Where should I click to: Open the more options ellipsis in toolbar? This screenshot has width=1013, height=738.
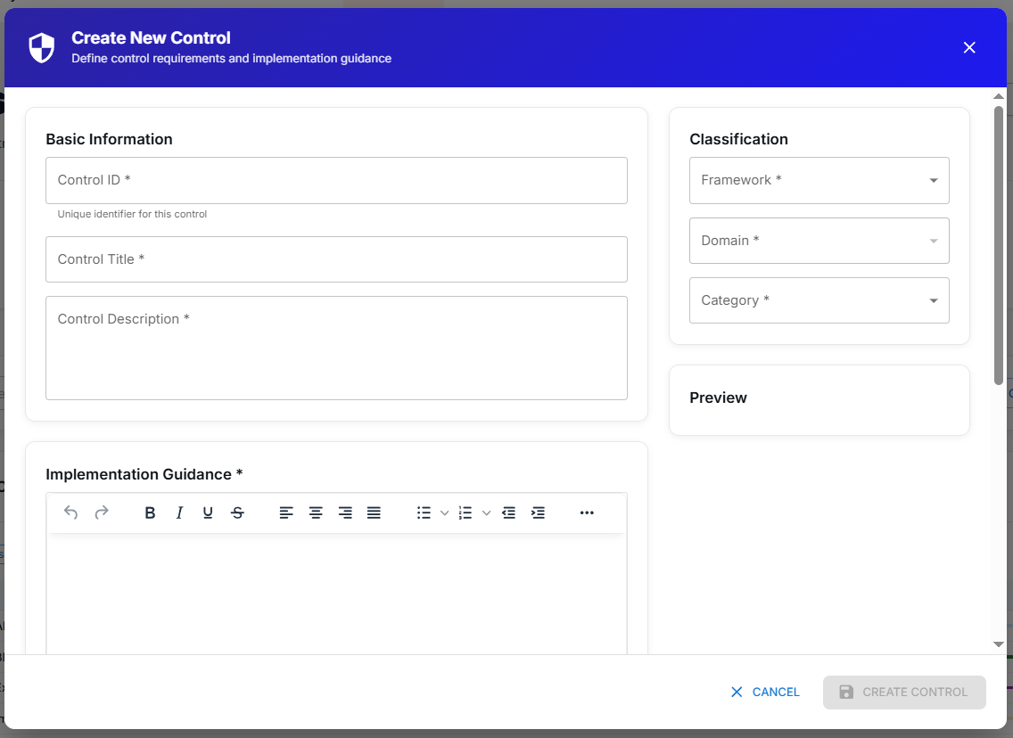coord(587,512)
